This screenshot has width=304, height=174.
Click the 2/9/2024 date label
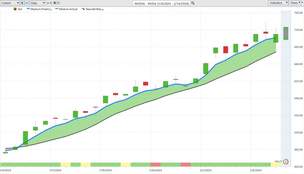coord(256,170)
